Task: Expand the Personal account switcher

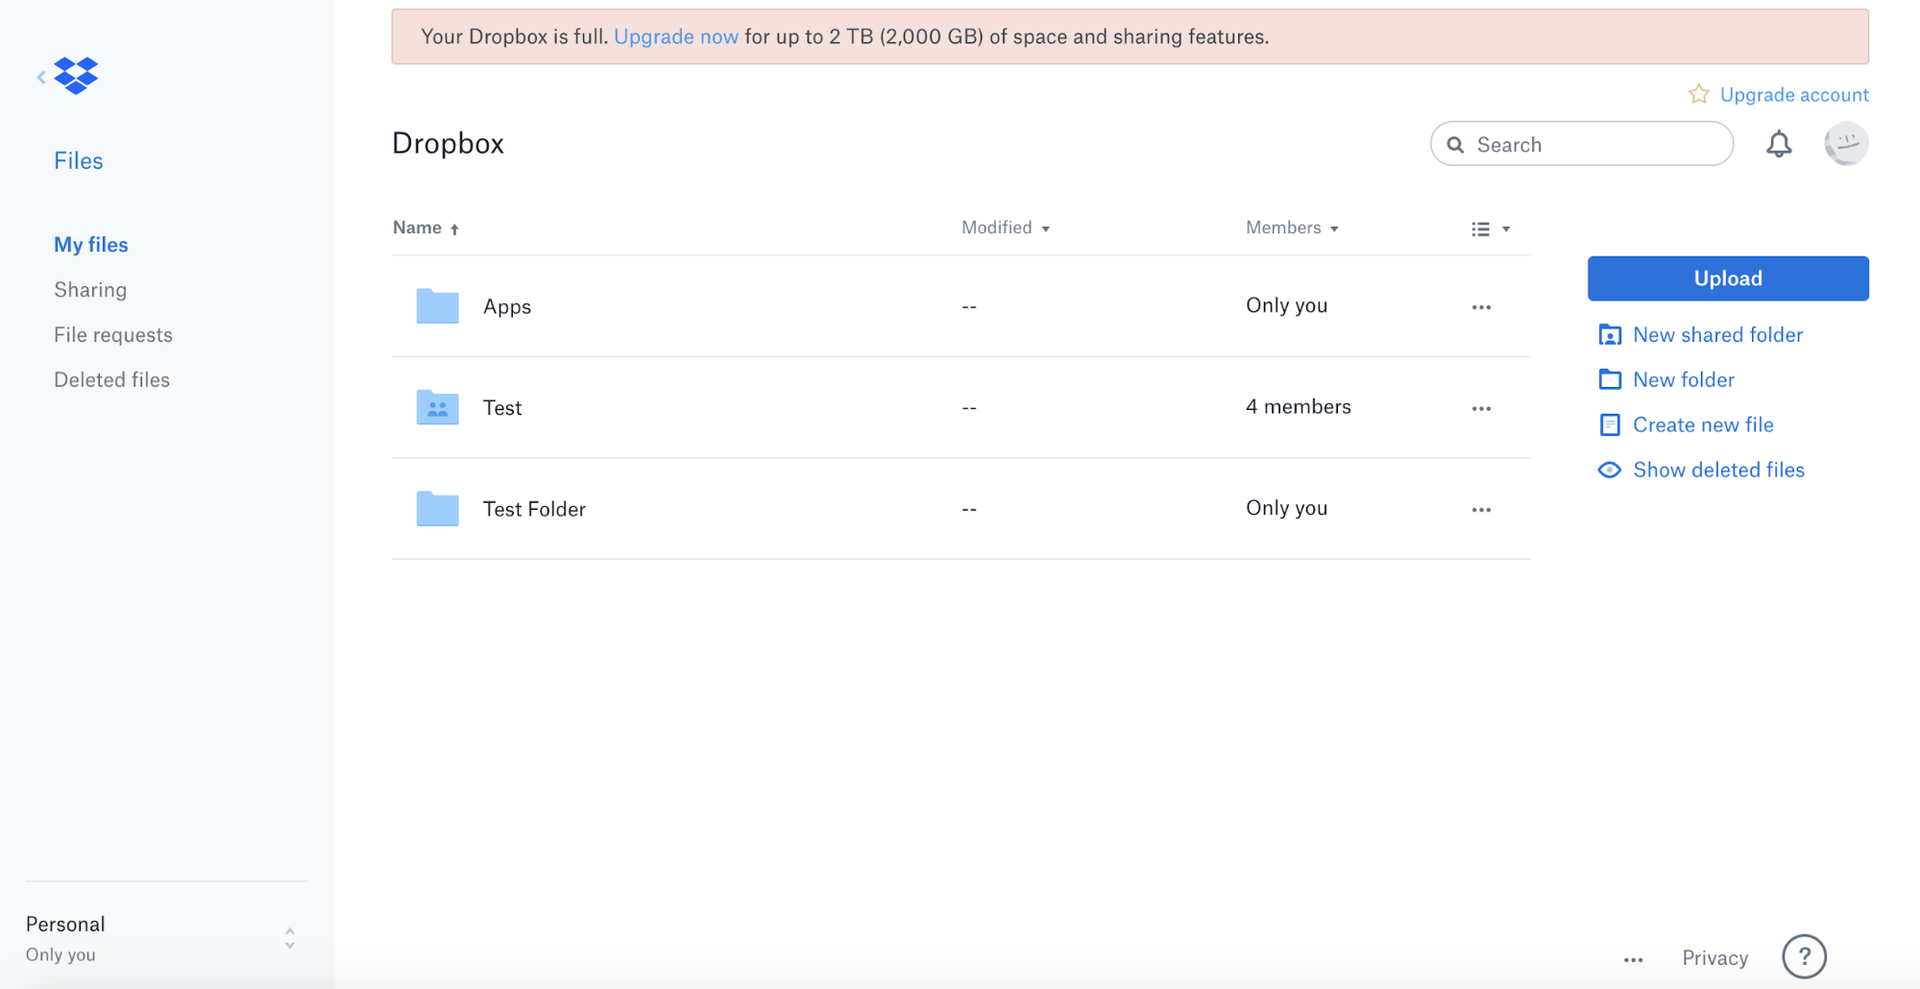Action: point(289,938)
